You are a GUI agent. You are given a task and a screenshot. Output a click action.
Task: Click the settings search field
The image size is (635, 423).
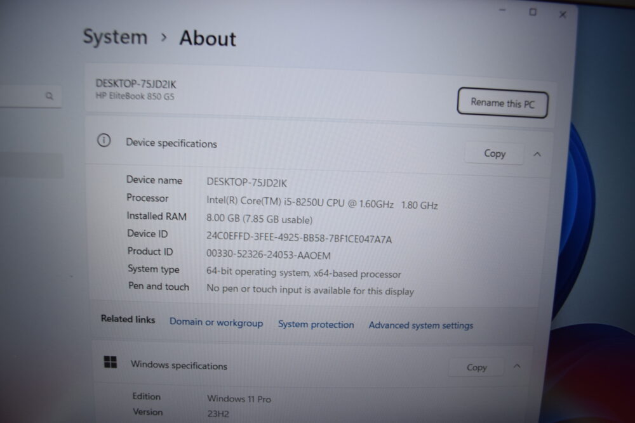point(30,96)
